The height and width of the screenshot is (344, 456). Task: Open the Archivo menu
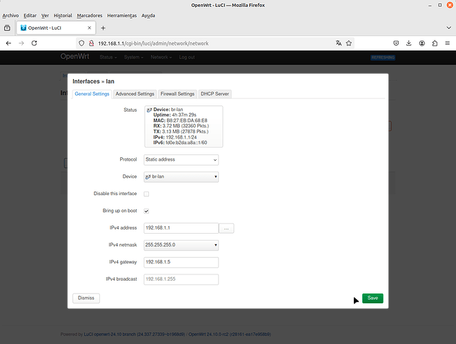tap(10, 15)
